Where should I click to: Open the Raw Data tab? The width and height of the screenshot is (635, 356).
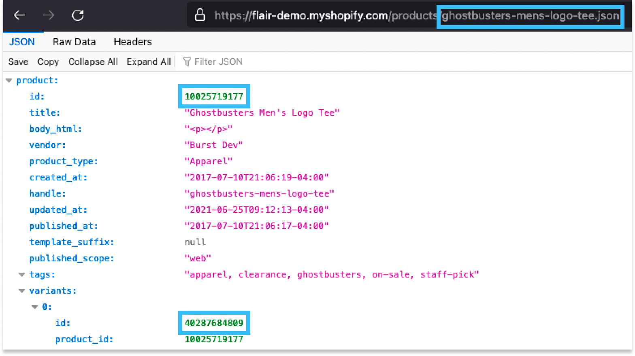(74, 42)
